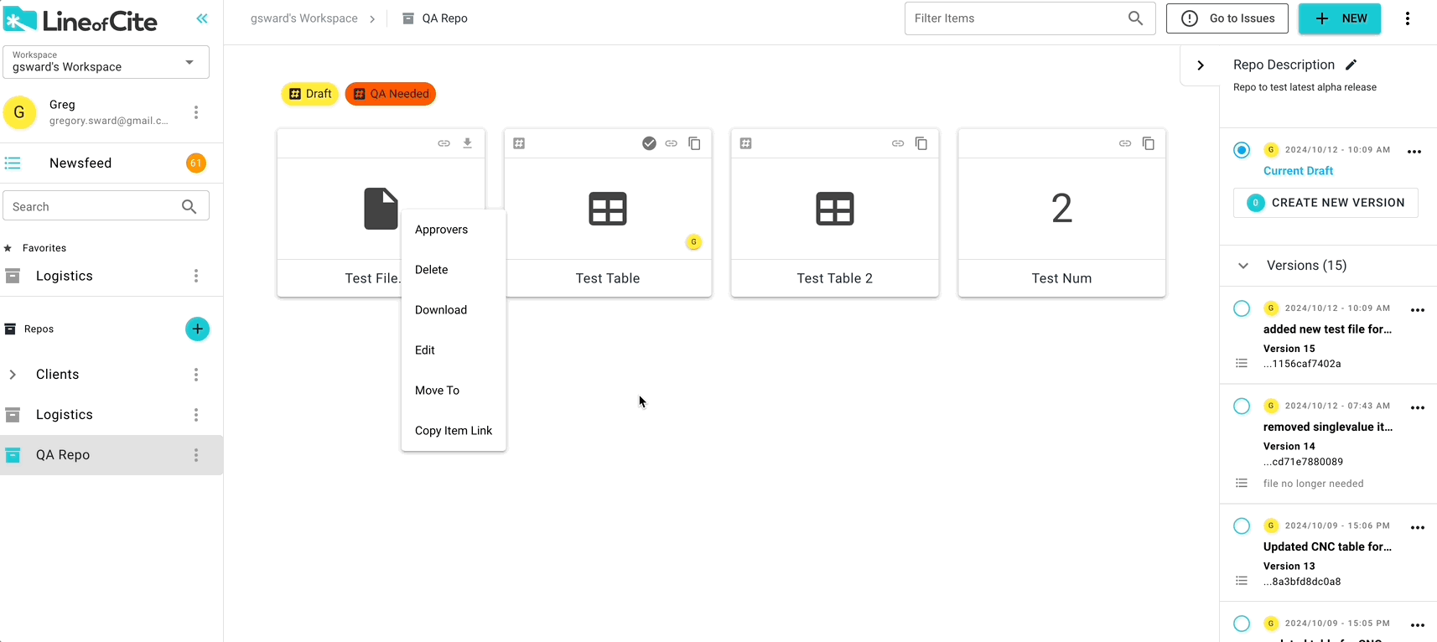This screenshot has height=642, width=1437.
Task: Open QA Repo options menu
Action: point(196,455)
